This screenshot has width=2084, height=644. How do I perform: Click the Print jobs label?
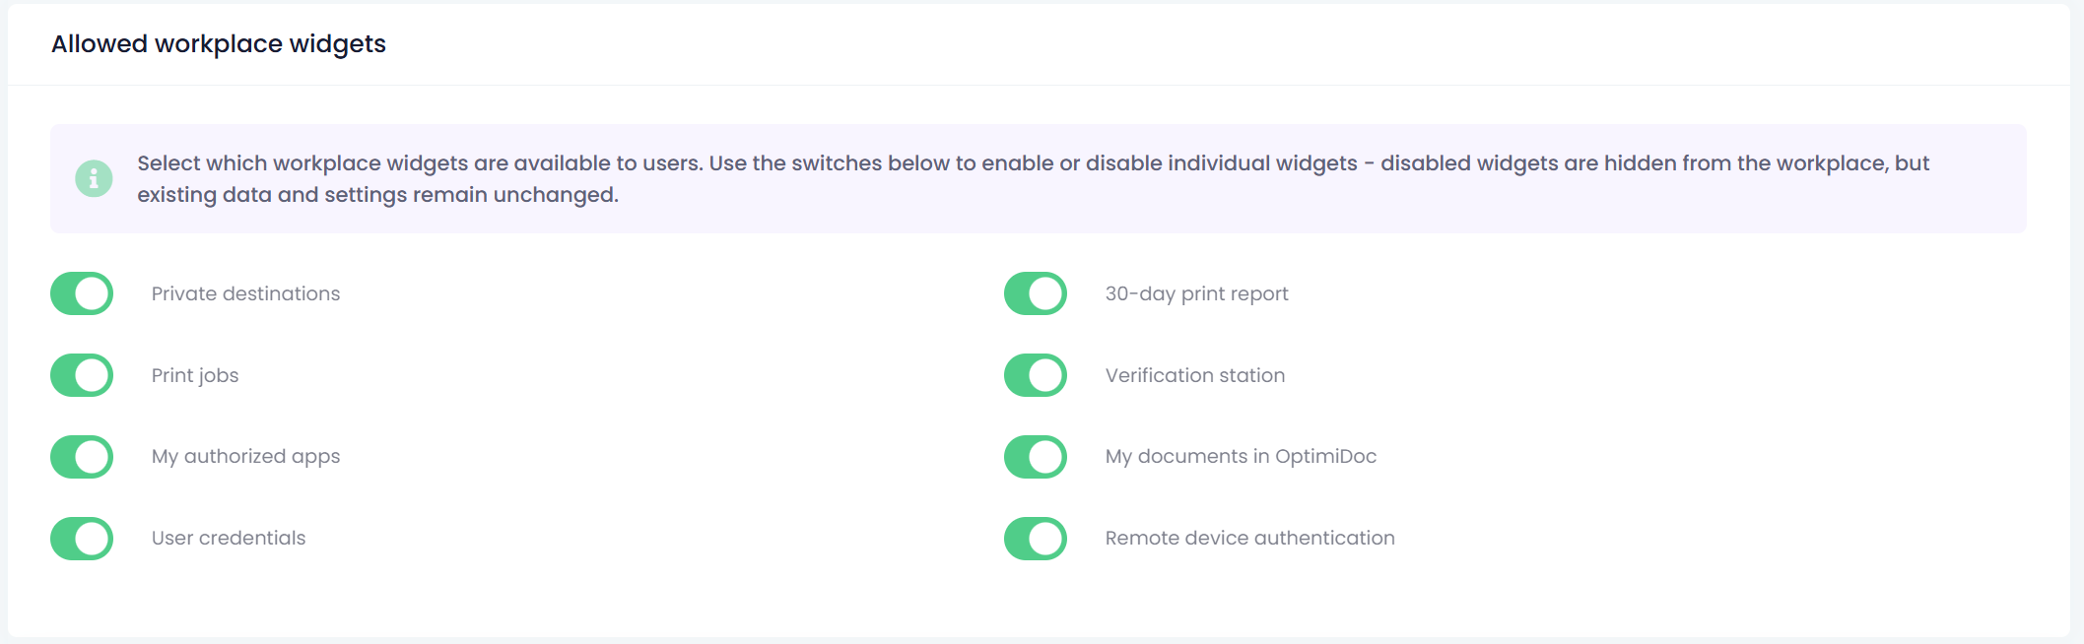[195, 375]
